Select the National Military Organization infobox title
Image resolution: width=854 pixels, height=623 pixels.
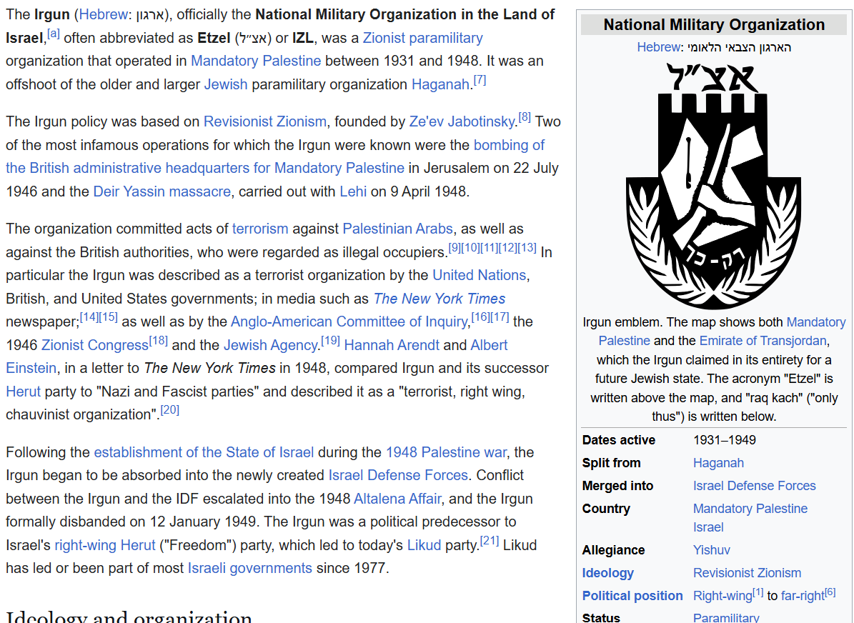(x=714, y=25)
